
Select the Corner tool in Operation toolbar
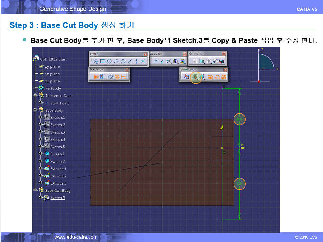pyautogui.click(x=156, y=61)
